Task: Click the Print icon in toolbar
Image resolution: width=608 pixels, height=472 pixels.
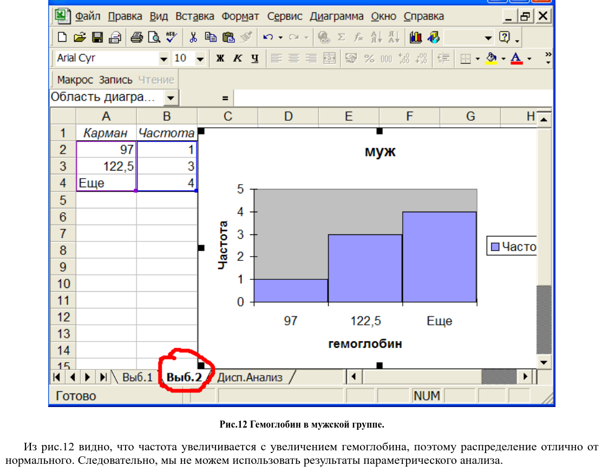Action: [136, 37]
